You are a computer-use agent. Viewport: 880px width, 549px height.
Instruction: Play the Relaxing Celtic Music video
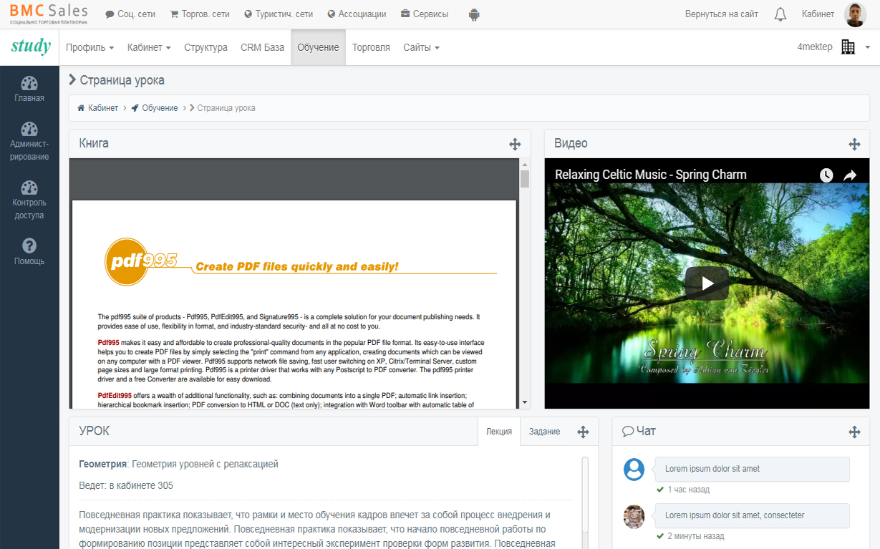[707, 283]
